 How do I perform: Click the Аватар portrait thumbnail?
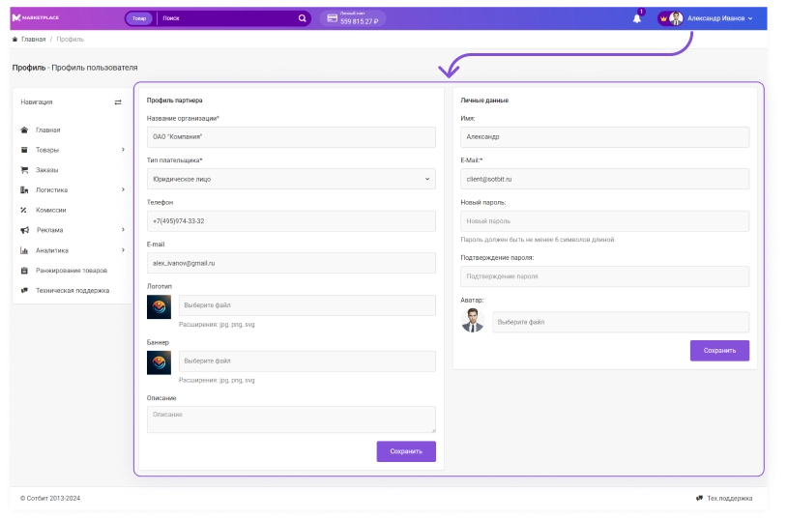click(x=473, y=321)
